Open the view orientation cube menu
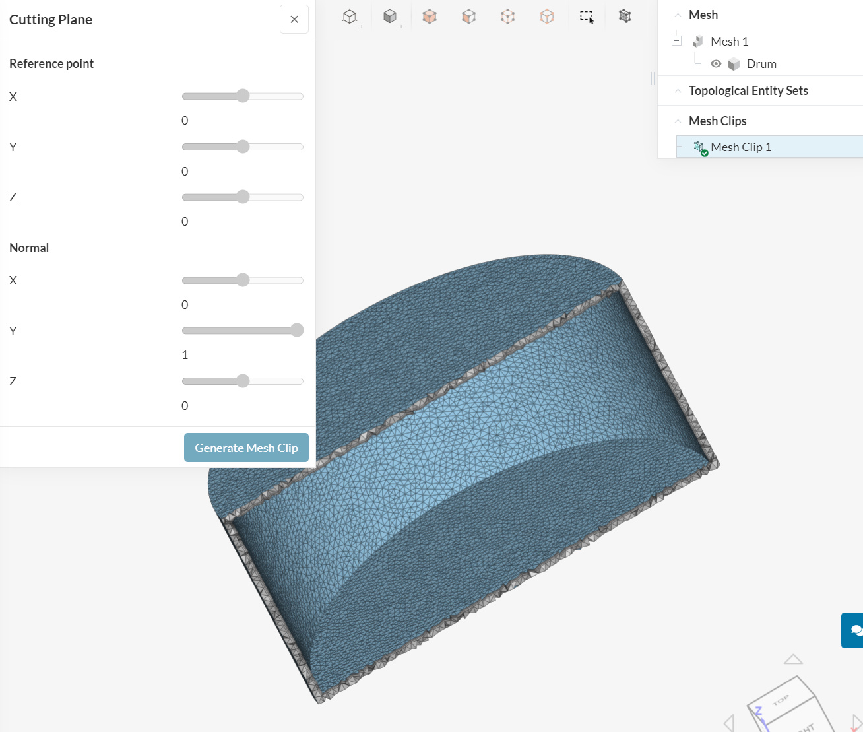863x732 pixels. [350, 17]
